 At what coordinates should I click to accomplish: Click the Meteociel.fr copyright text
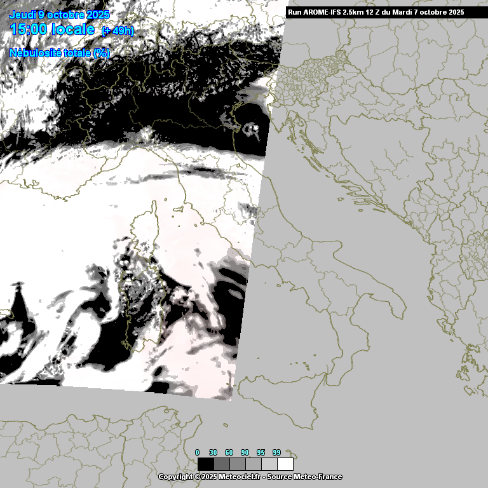(x=250, y=477)
